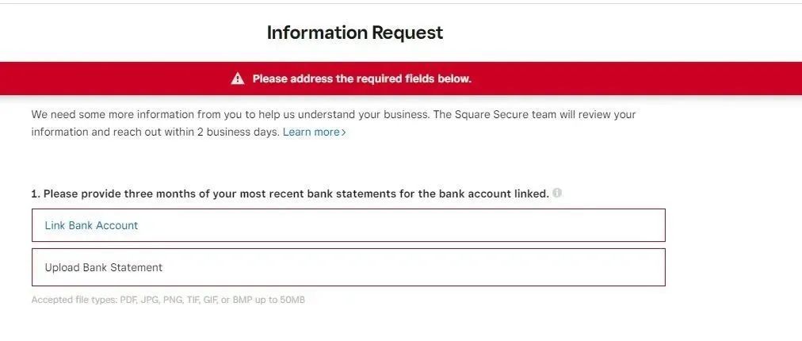Viewport: 802px width, 341px height.
Task: Click the warning triangle icon in red banner
Action: pyautogui.click(x=238, y=79)
